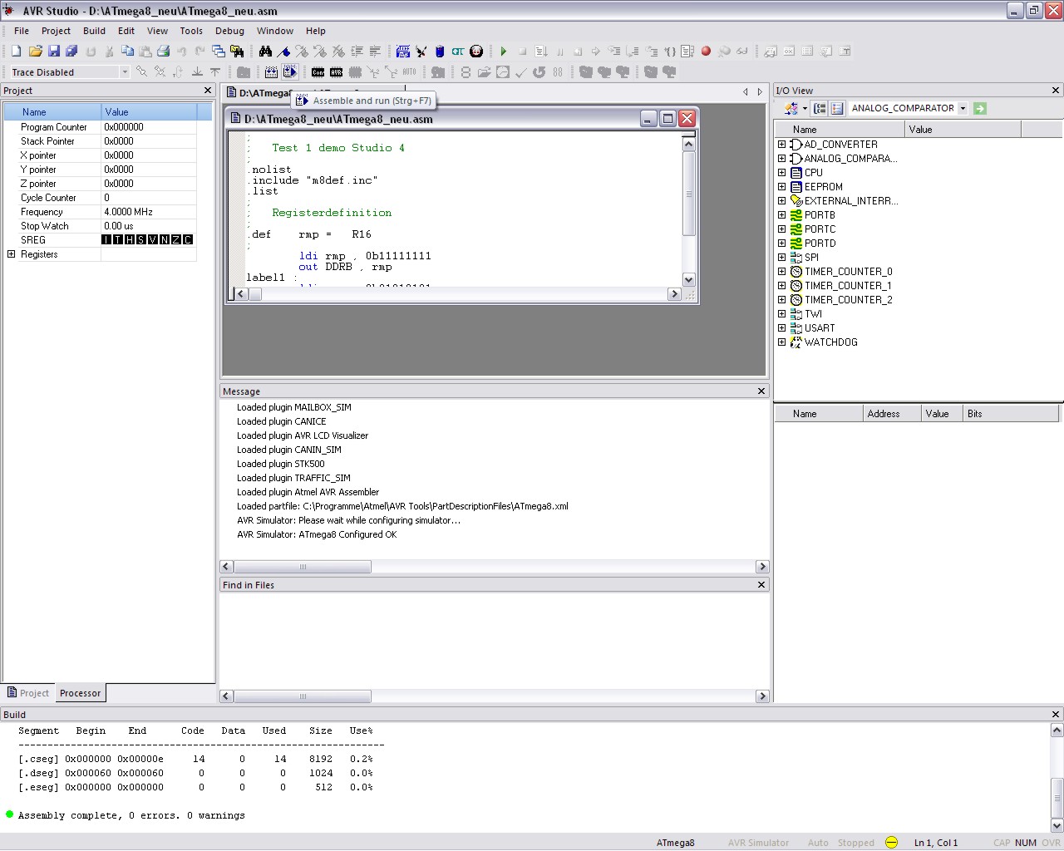Expand the CPU tree node
The image size is (1064, 851).
pyautogui.click(x=781, y=173)
